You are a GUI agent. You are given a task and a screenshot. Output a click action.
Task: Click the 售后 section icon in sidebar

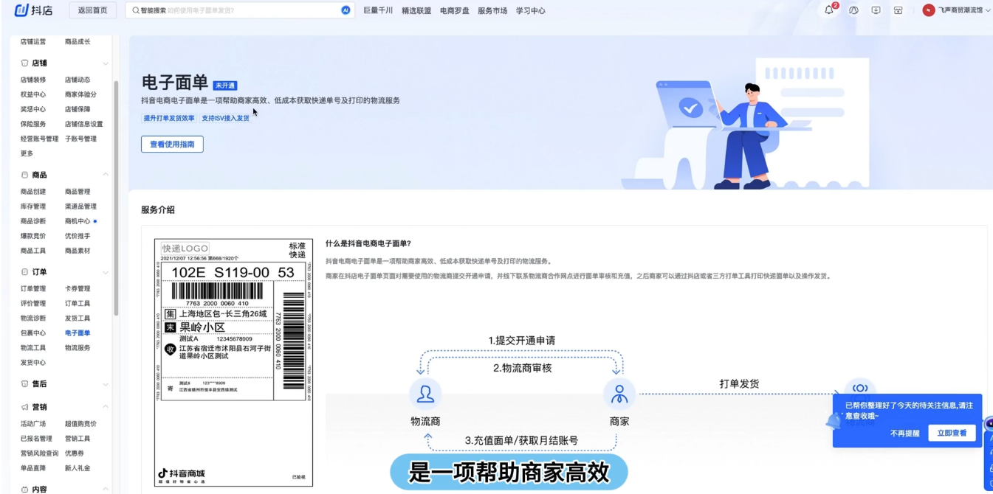[x=24, y=384]
